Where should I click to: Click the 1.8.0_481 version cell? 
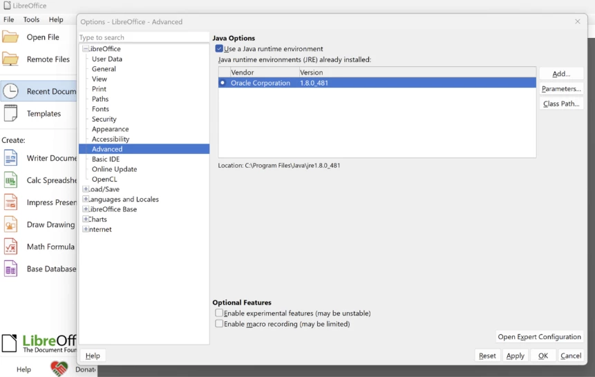pos(314,83)
